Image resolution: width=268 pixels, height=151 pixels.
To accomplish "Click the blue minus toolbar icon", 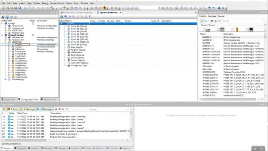I will (x=214, y=8).
